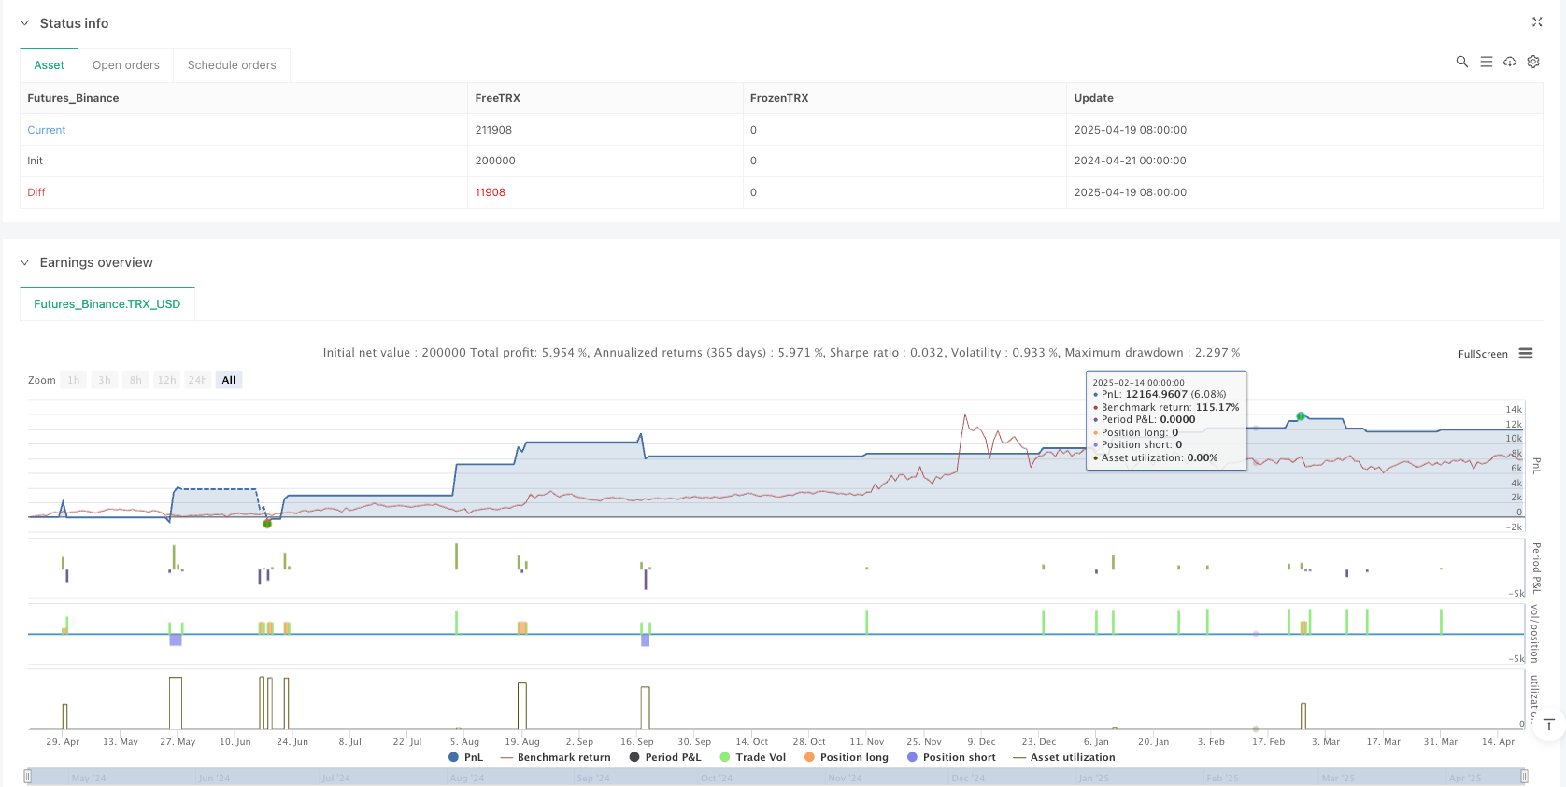Toggle Trade Vol legend entry
This screenshot has width=1566, height=787.
pyautogui.click(x=752, y=757)
